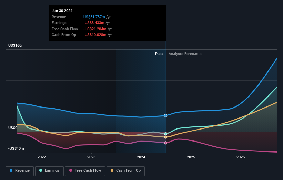Click the Analysts Forecasts label
The image size is (283, 180).
pyautogui.click(x=185, y=54)
